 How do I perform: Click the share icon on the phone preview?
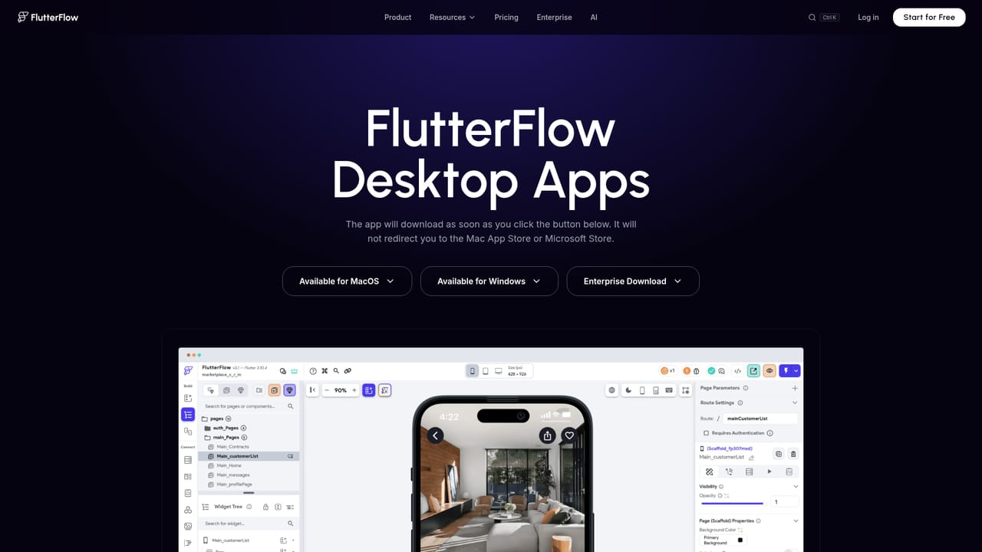pyautogui.click(x=548, y=435)
